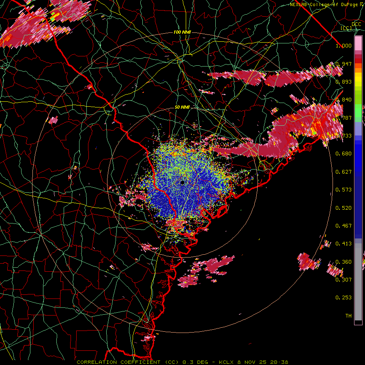Click the gray lower segment of the color bar
The width and height of the screenshot is (365, 365).
[358, 282]
